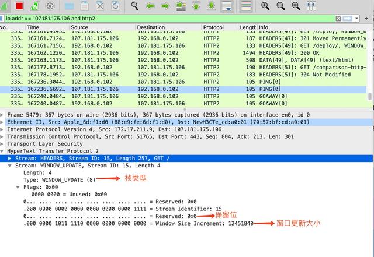Jump to the last packet

211,6
